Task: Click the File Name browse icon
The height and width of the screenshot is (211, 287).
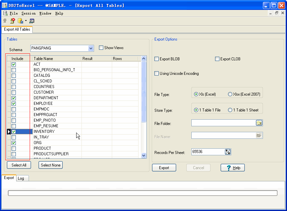Action: tap(259, 136)
